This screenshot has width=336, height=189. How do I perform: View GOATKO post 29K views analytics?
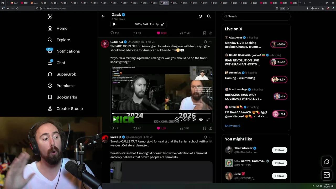[185, 128]
